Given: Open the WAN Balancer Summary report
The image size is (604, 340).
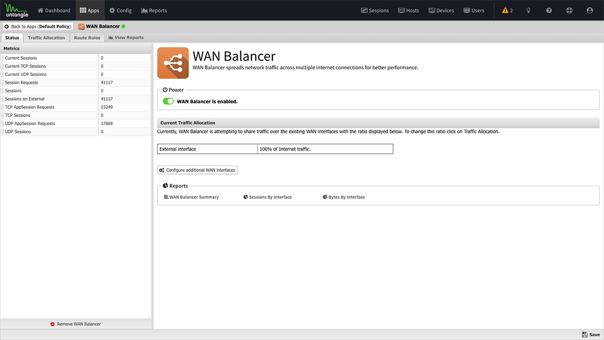Looking at the screenshot, I should 191,197.
